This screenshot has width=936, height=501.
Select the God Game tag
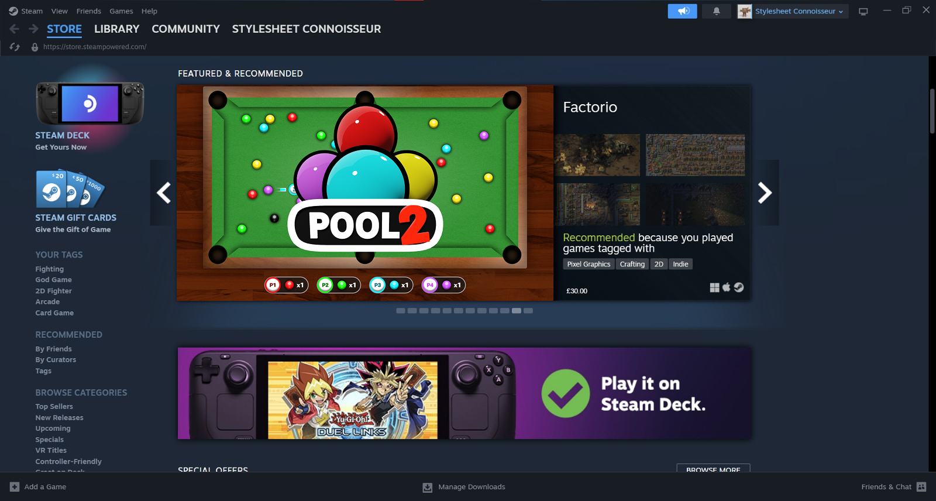point(54,280)
